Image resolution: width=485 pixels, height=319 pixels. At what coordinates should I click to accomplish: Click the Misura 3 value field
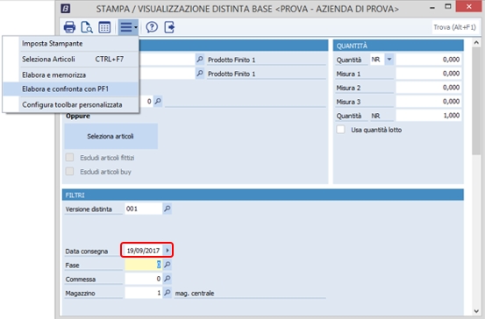[x=429, y=102]
